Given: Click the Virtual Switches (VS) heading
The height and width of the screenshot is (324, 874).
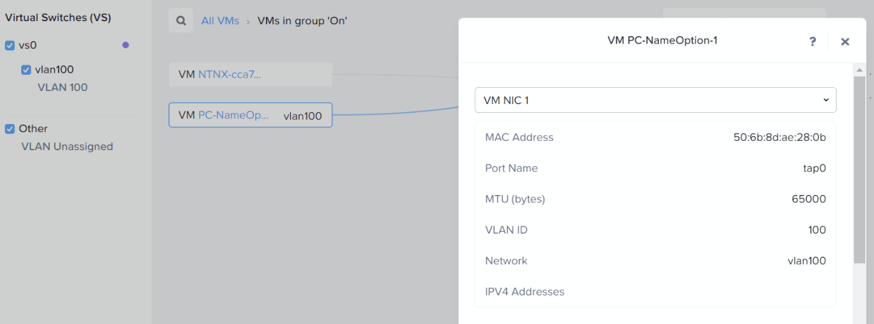Looking at the screenshot, I should [58, 18].
